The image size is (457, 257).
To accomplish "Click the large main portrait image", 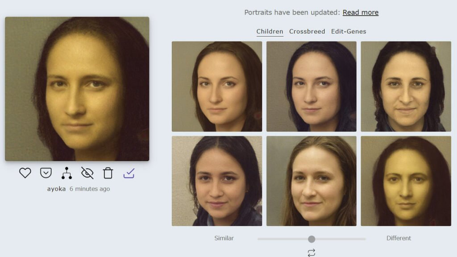I will 77,89.
